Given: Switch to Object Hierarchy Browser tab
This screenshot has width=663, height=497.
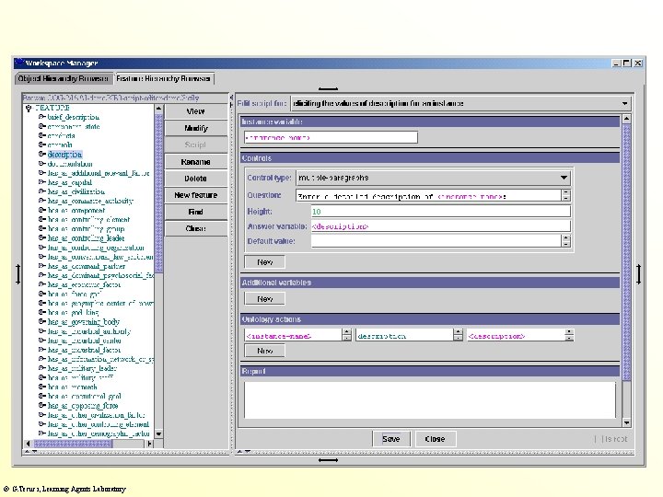Looking at the screenshot, I should tap(64, 79).
